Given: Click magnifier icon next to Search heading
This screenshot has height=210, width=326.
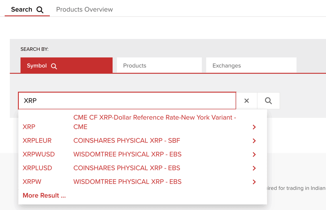Looking at the screenshot, I should click(40, 10).
